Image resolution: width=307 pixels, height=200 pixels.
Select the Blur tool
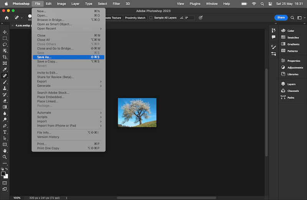[5, 113]
